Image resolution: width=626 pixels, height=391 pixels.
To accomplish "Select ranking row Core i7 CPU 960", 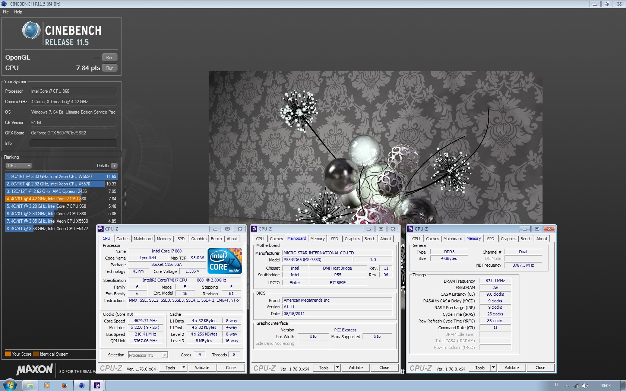I will click(61, 206).
